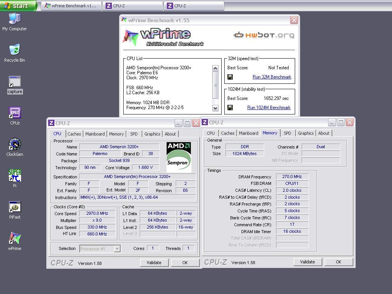This screenshot has width=392, height=294.
Task: Select Caches tab in right CPU-Z window
Action: 228,133
